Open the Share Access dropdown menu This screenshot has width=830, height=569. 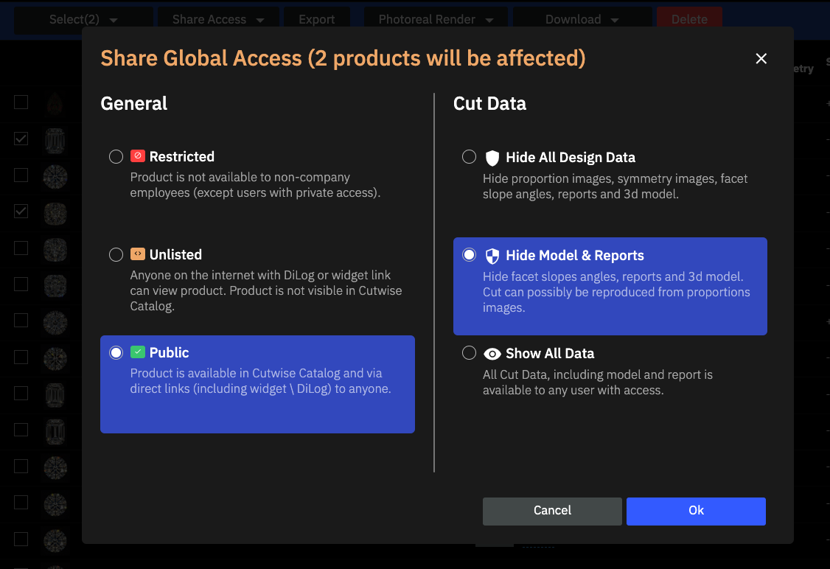click(x=218, y=20)
